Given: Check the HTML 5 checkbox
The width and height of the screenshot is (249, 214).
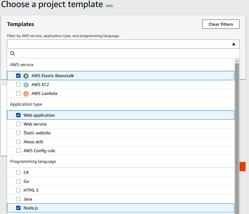Looking at the screenshot, I should click(x=18, y=190).
